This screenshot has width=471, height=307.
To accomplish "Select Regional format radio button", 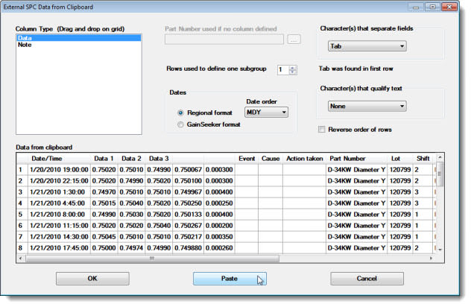I will 181,113.
